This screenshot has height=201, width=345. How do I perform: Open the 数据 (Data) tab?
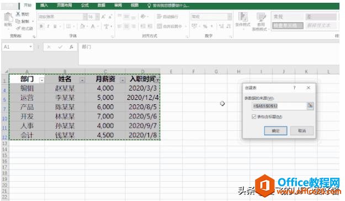click(102, 5)
